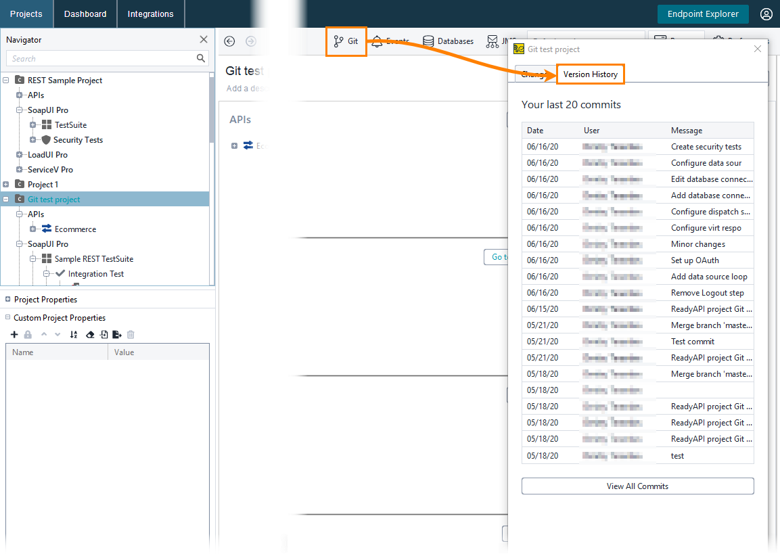The height and width of the screenshot is (554, 780).
Task: Go back using the left arrow button
Action: [229, 41]
